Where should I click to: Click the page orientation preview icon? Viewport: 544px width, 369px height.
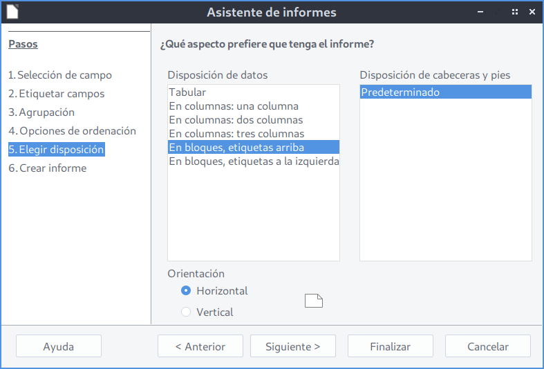point(314,301)
